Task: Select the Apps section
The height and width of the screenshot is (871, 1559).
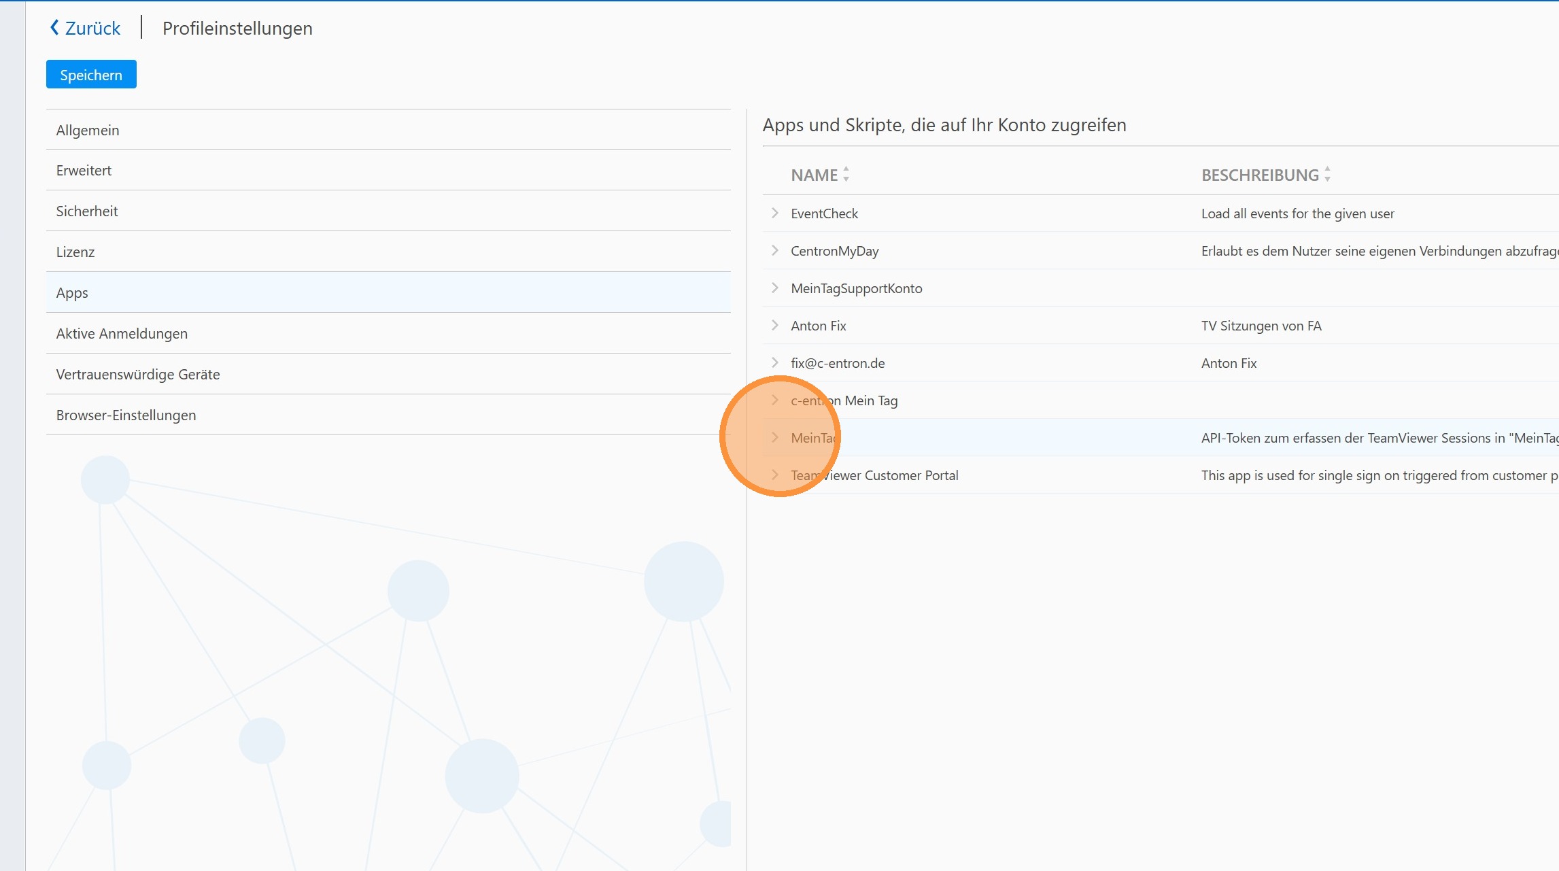Action: pyautogui.click(x=72, y=293)
